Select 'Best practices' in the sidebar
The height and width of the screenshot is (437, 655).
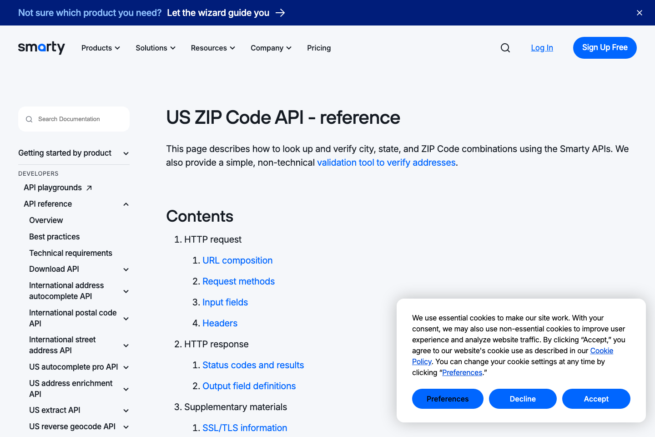54,236
